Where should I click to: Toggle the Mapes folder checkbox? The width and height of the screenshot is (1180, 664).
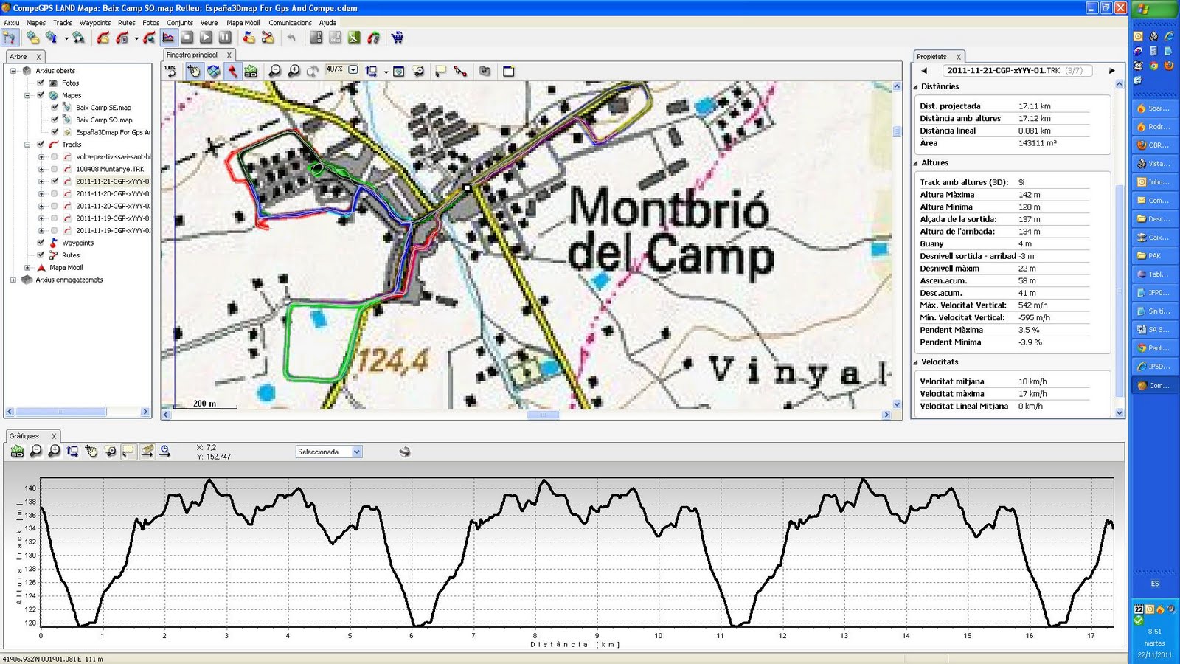tap(41, 95)
